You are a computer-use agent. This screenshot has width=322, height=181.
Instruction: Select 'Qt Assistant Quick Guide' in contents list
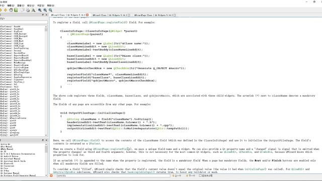[x=13, y=161]
